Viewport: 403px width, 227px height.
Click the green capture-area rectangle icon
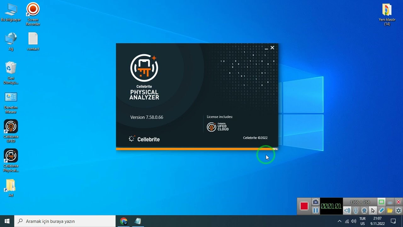[381, 202]
